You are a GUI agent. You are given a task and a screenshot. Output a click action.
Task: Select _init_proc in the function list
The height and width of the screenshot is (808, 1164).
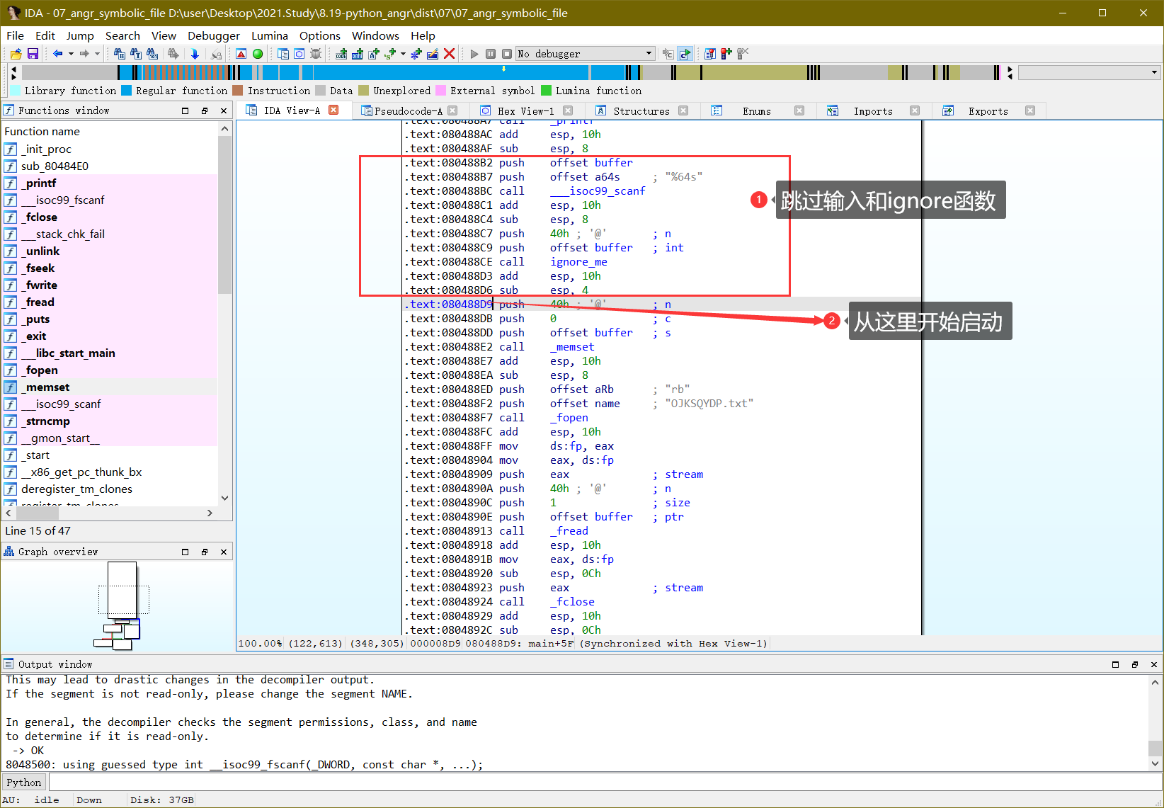110,149
